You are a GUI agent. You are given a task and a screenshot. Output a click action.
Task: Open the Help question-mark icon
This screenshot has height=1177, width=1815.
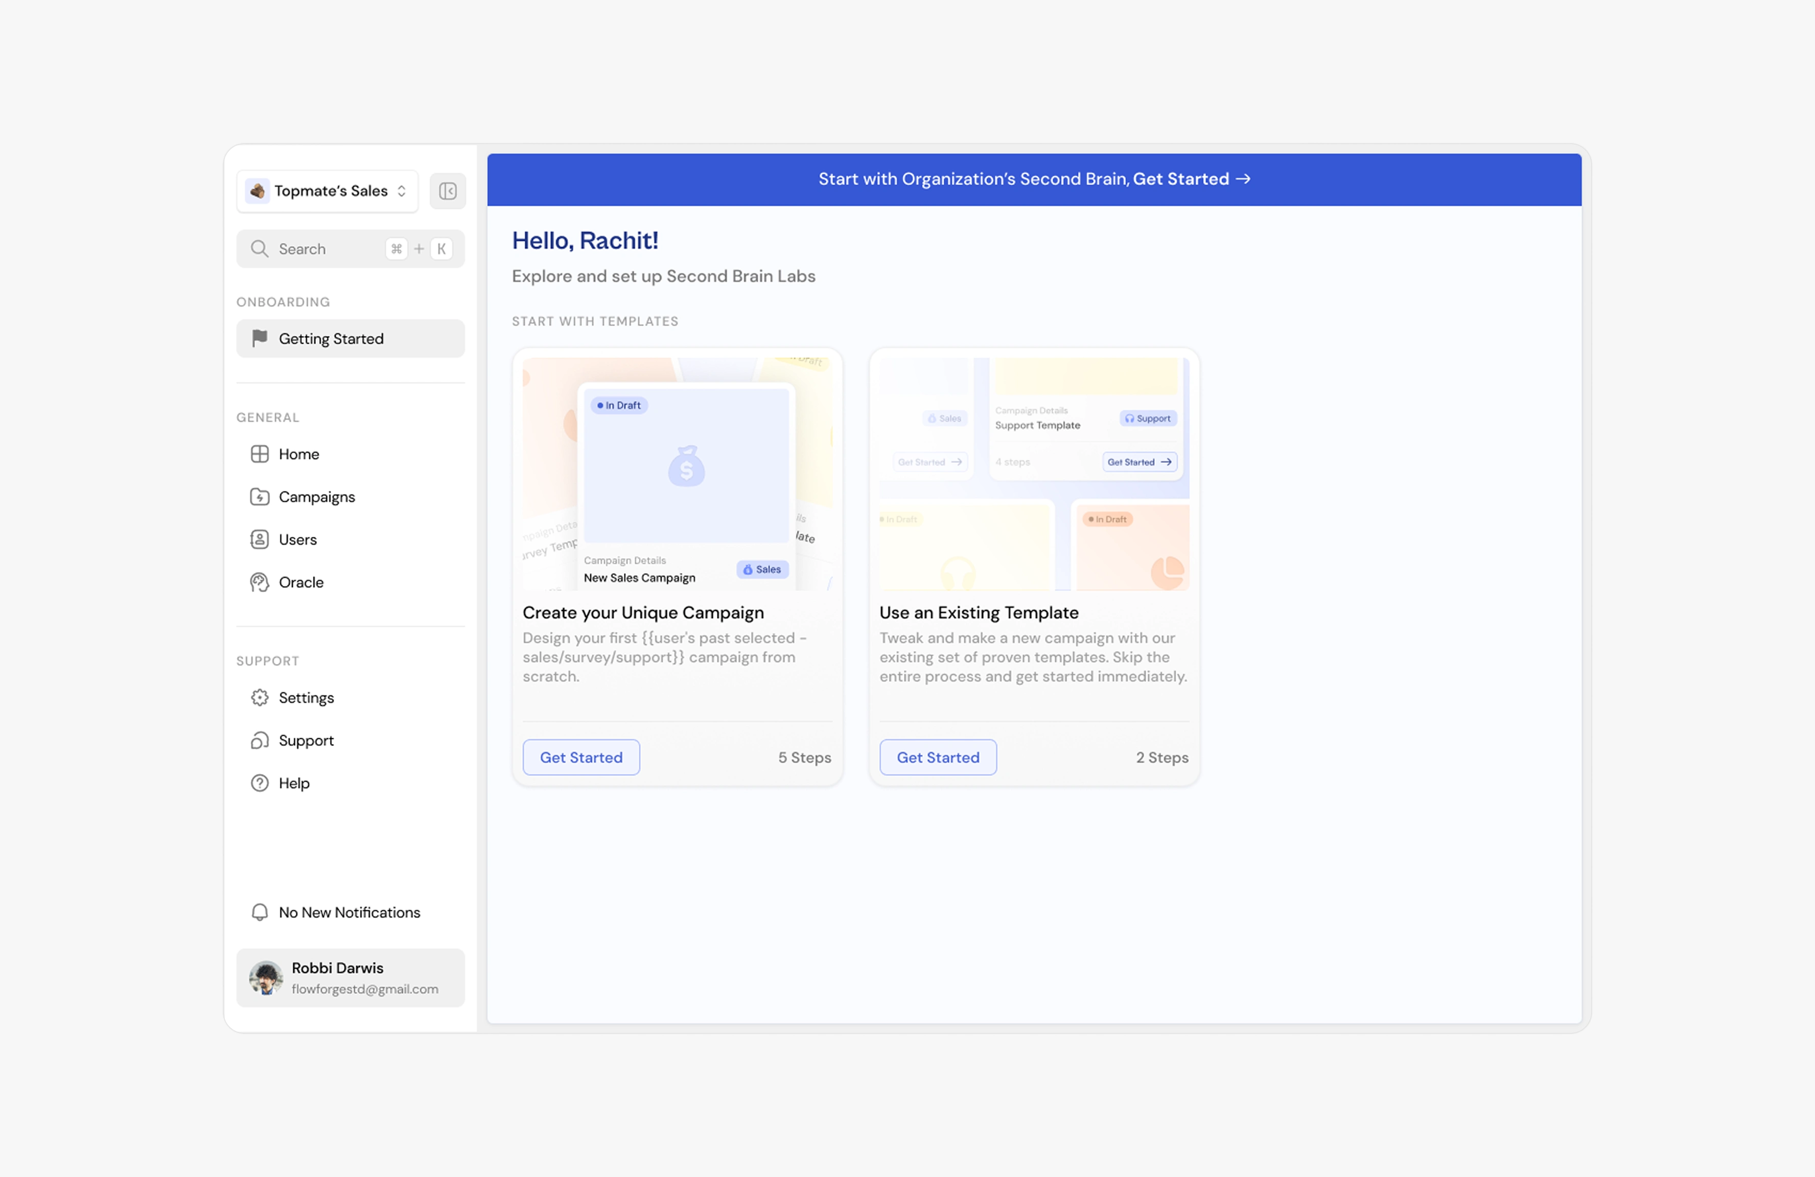[x=259, y=783]
